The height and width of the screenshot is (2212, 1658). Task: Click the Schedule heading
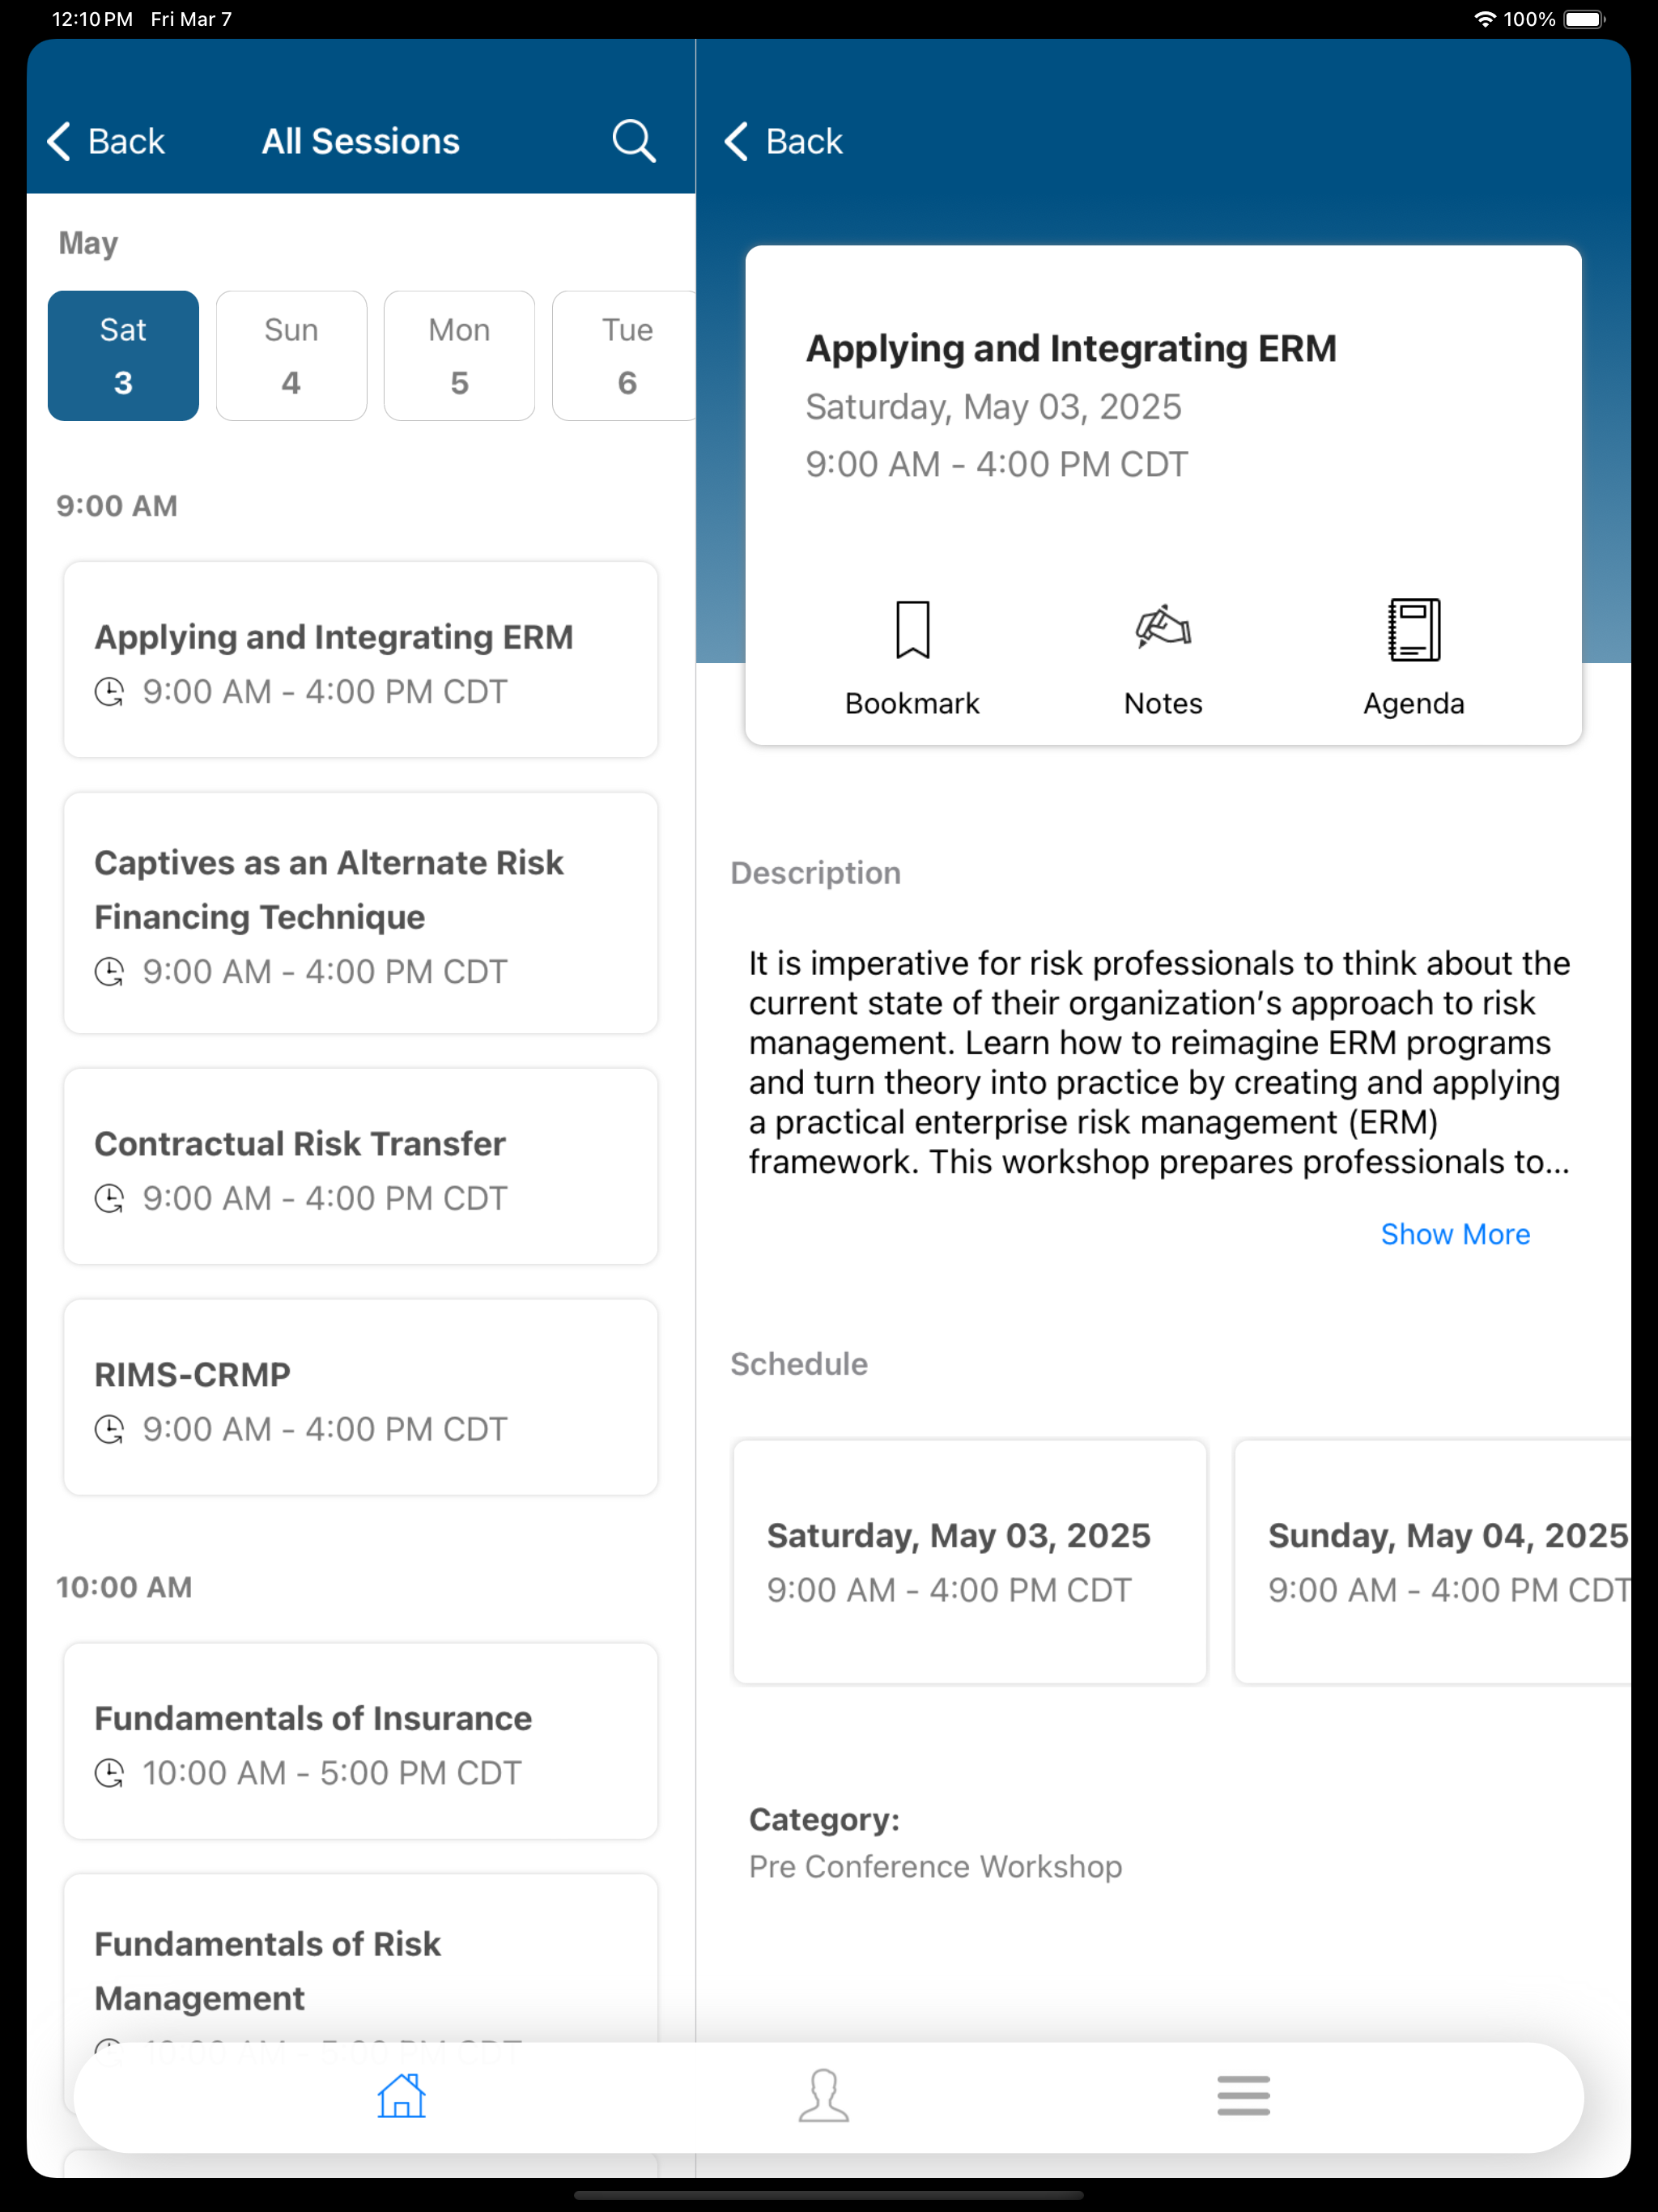799,1364
